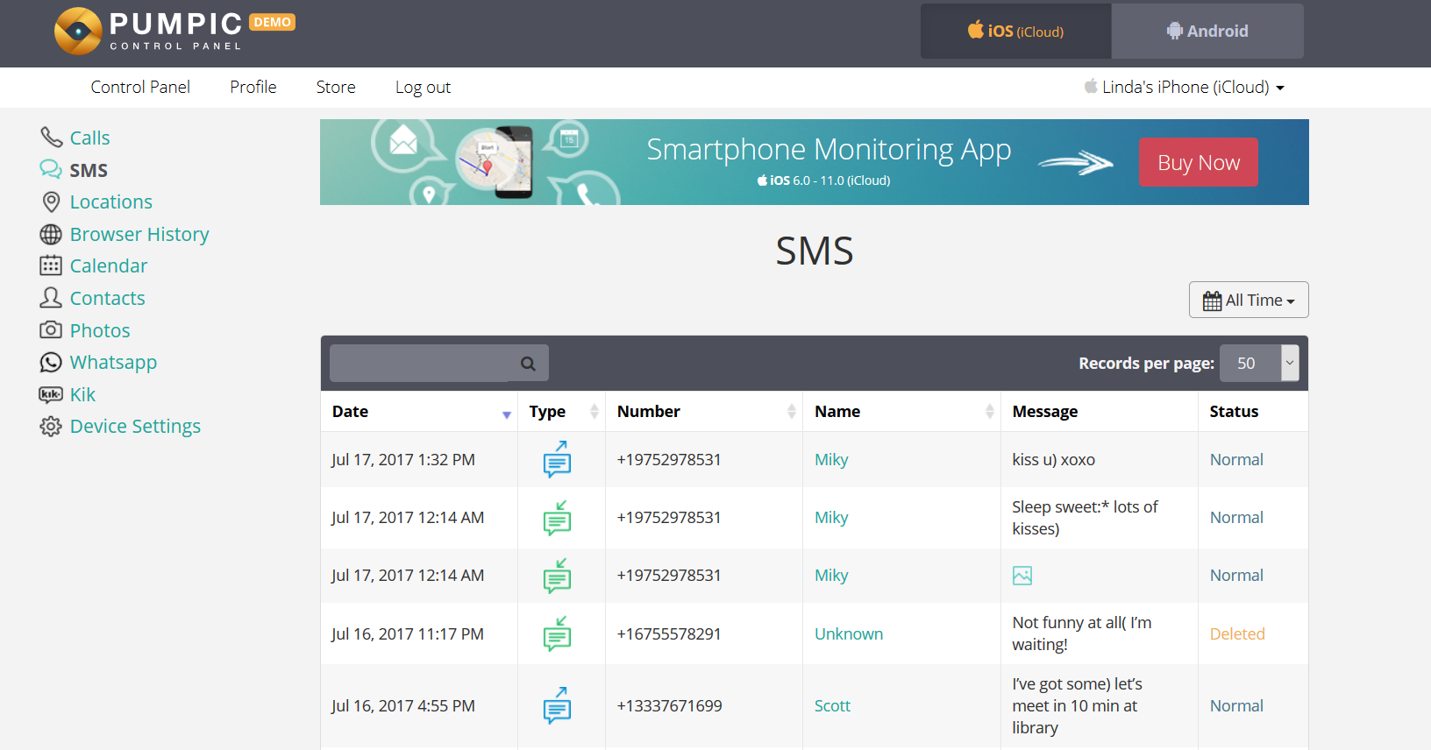Image resolution: width=1431 pixels, height=750 pixels.
Task: Click the Device Settings gear icon
Action: click(x=51, y=427)
